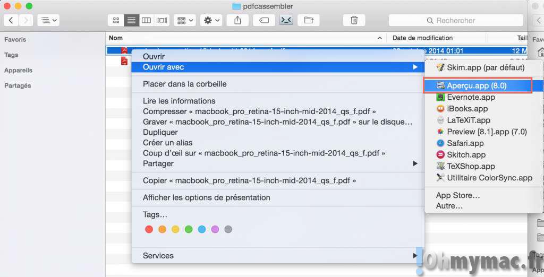Apply the orange tag color
This screenshot has width=544, height=277.
pyautogui.click(x=162, y=229)
